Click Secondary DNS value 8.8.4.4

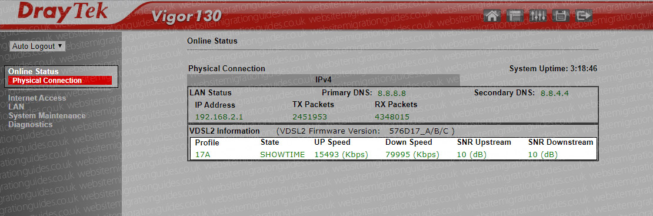click(x=554, y=93)
